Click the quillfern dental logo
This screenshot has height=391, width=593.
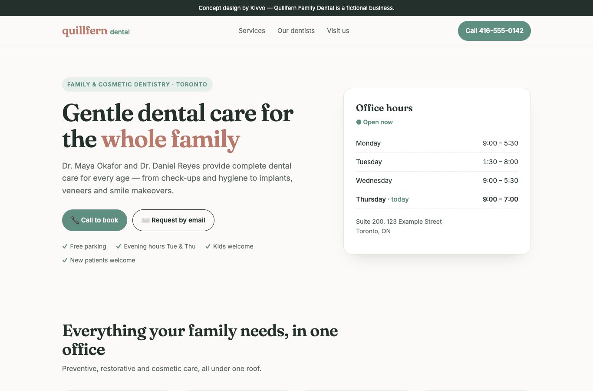click(x=96, y=31)
